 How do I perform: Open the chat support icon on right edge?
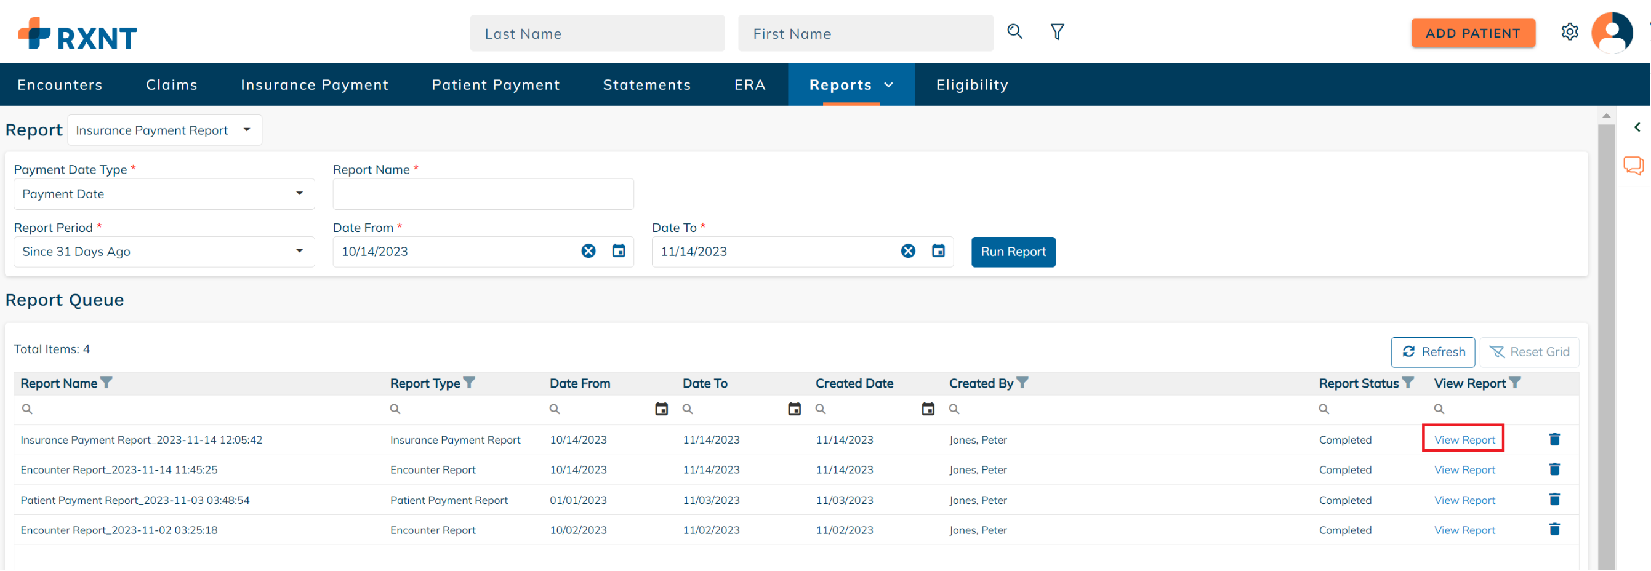(1633, 165)
